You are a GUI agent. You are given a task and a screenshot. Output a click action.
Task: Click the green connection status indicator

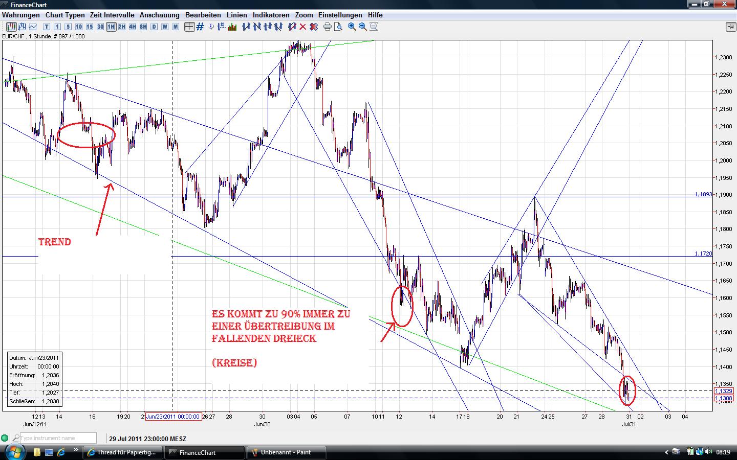pyautogui.click(x=5, y=438)
